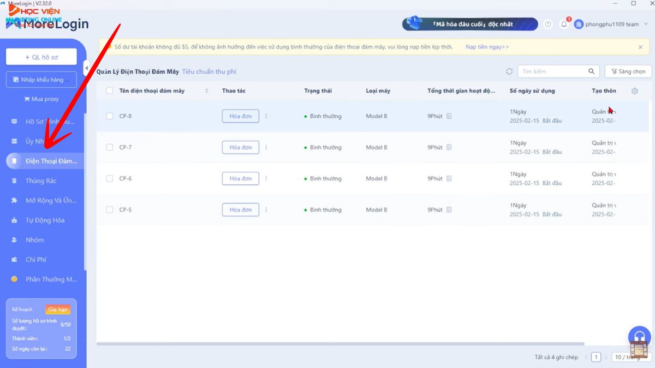Tick the checkbox for CP-5

(x=110, y=210)
